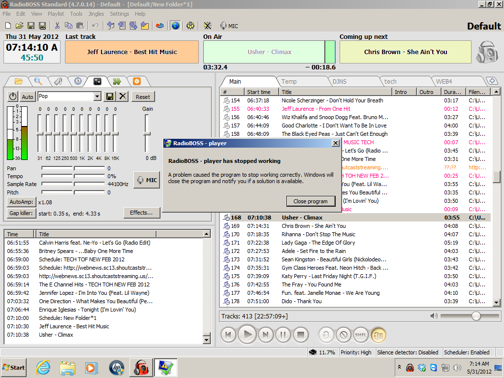The width and height of the screenshot is (504, 378).
Task: Save the equalizer preset with the floppy button
Action: [x=109, y=96]
